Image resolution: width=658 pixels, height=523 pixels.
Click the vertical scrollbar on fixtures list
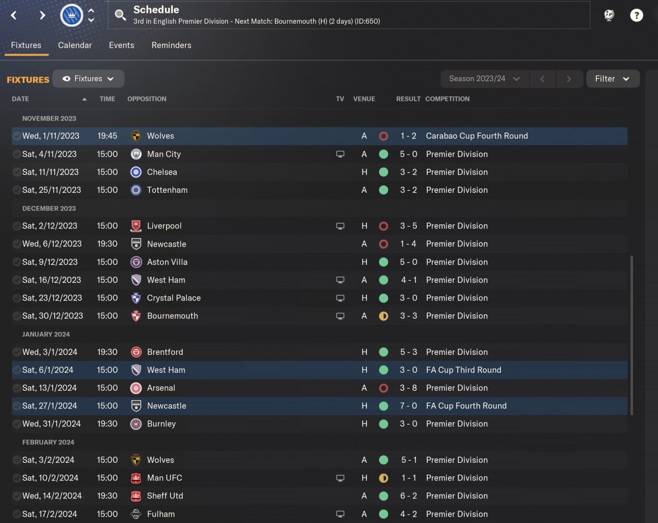631,334
